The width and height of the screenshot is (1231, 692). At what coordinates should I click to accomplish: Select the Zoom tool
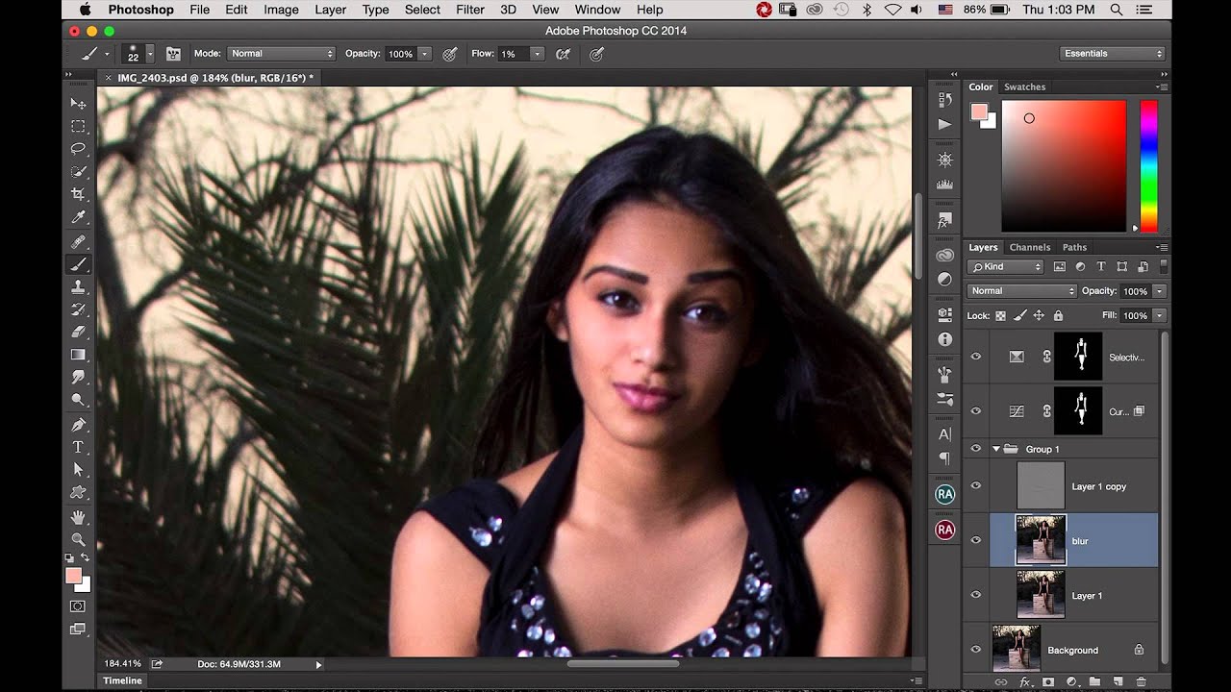tap(78, 539)
